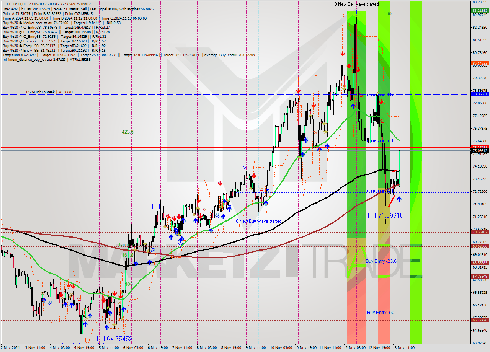Click the green 83.21692 price tag

tap(480, 11)
